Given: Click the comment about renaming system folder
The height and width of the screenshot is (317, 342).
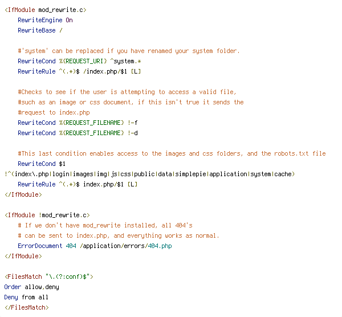Looking at the screenshot, I should [129, 51].
